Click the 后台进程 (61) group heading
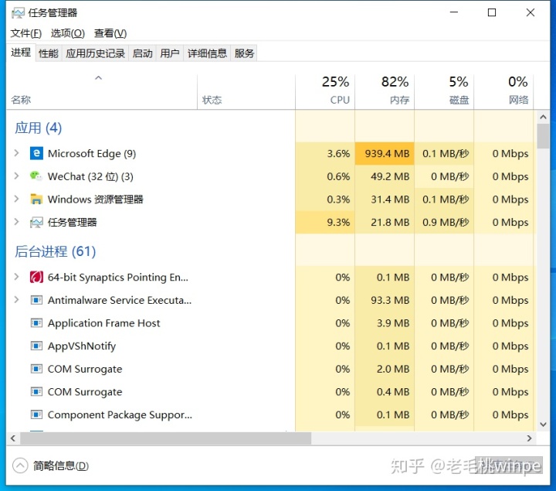556x491 pixels. [55, 251]
